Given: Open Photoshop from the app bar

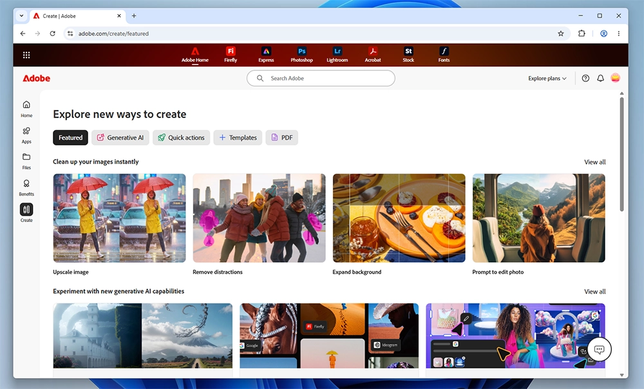Looking at the screenshot, I should [301, 55].
